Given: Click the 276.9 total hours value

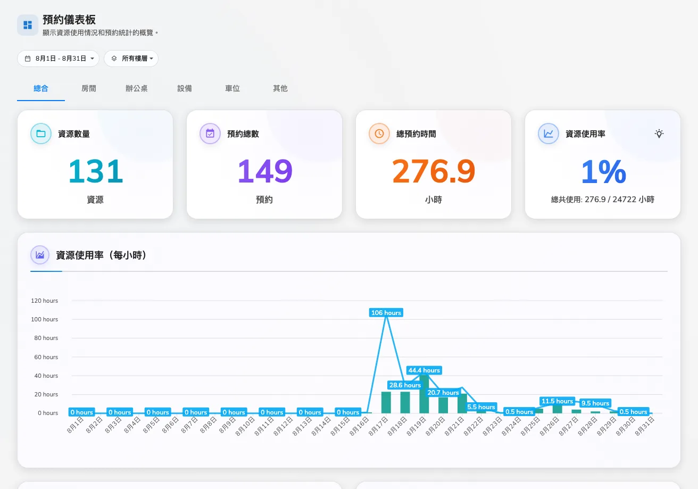Looking at the screenshot, I should (x=434, y=171).
